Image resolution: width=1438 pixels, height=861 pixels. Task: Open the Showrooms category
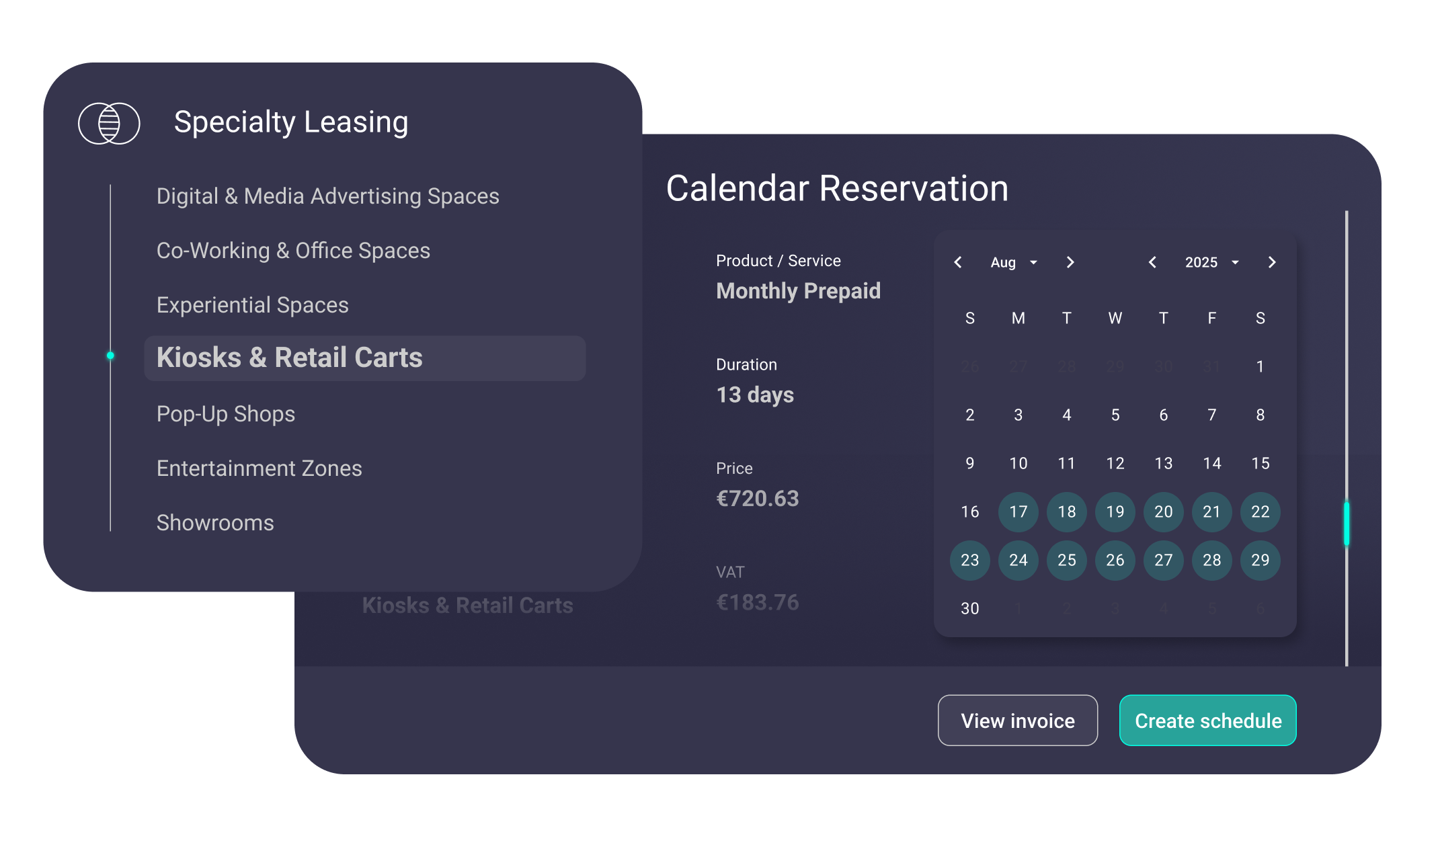[215, 523]
